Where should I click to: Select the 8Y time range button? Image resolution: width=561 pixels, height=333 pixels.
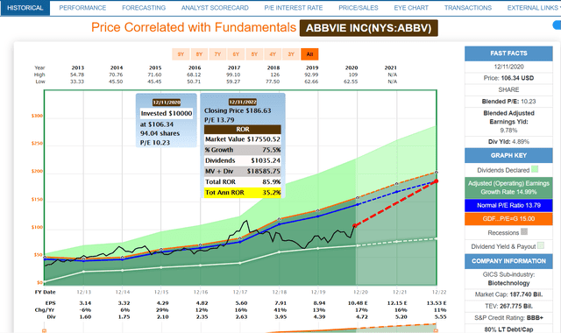[x=199, y=54]
